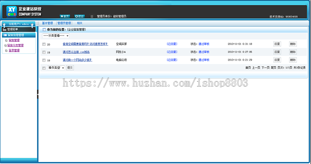
Task: Open message 香港空间需要备案吗
Action: point(85,44)
